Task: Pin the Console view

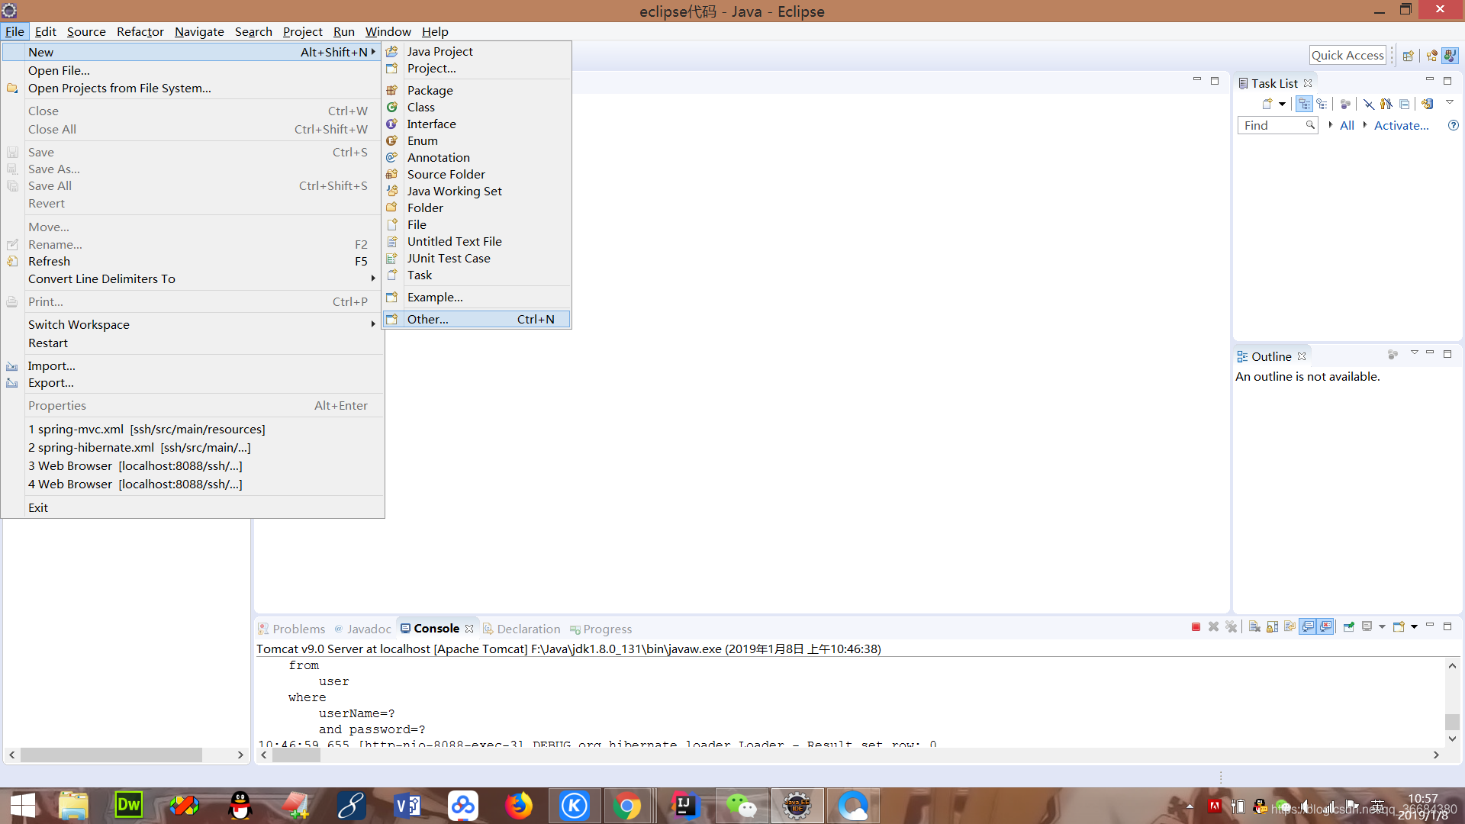Action: point(1349,627)
